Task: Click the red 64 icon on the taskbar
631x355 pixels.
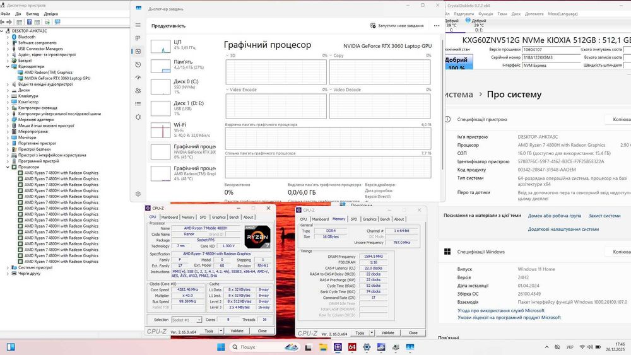Action: coord(352,347)
